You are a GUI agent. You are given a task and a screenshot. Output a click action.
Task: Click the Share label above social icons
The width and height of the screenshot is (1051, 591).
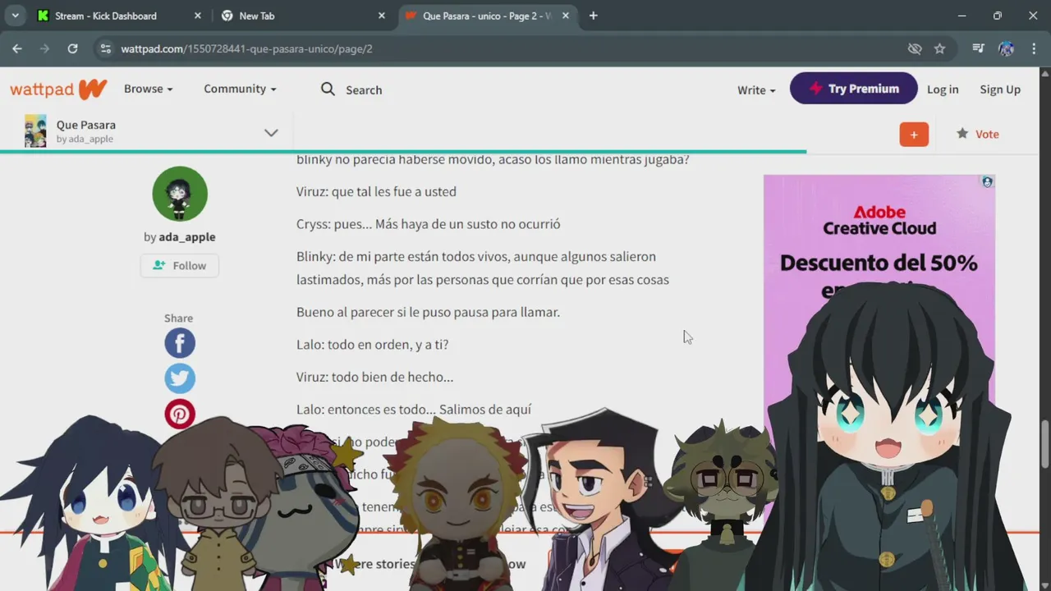click(178, 318)
